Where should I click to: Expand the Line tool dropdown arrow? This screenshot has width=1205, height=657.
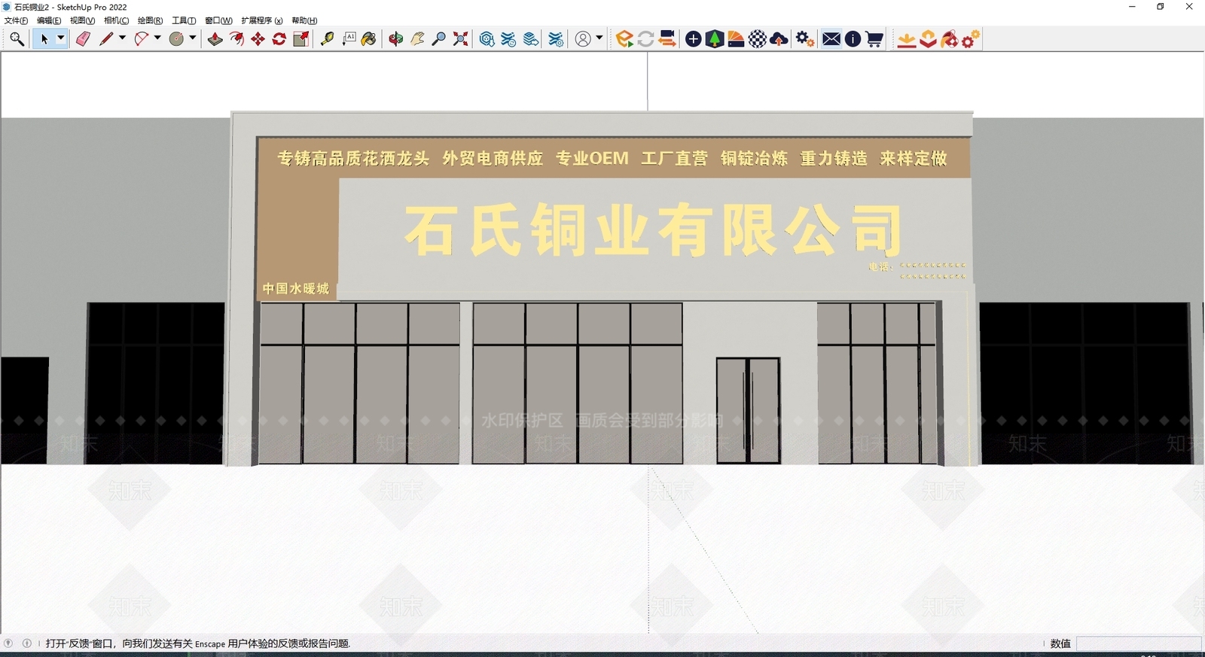point(122,38)
